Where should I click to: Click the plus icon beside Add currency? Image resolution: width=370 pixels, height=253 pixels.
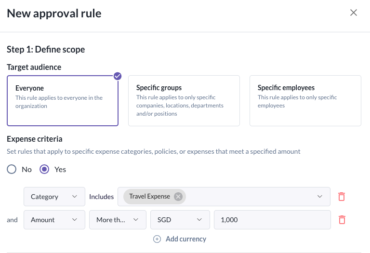click(157, 239)
